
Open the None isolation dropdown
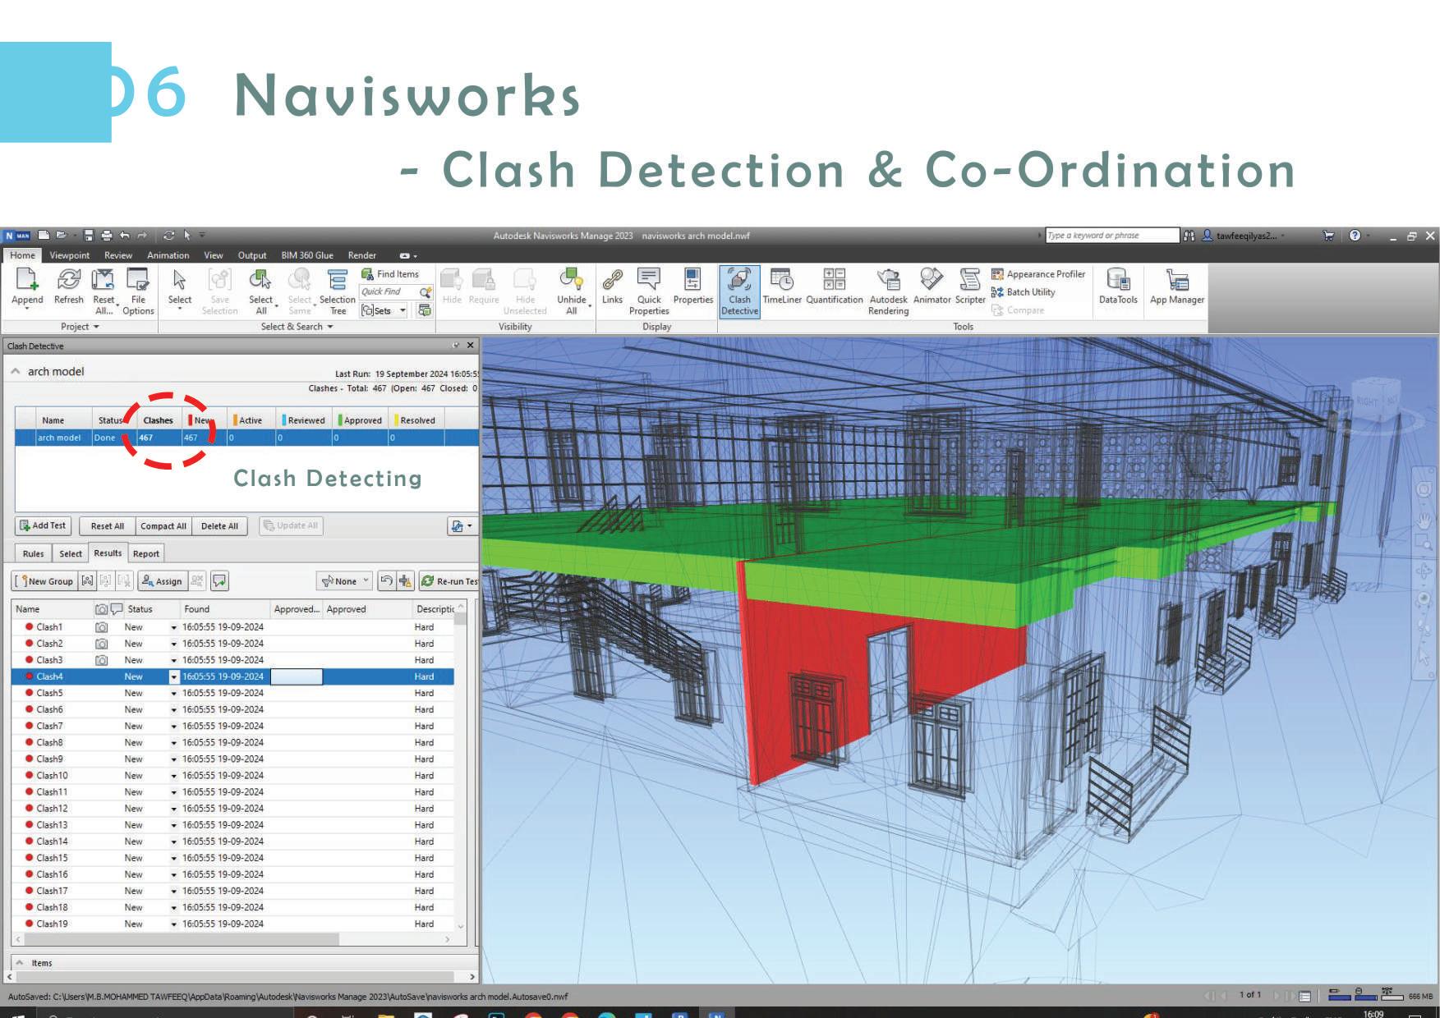345,581
